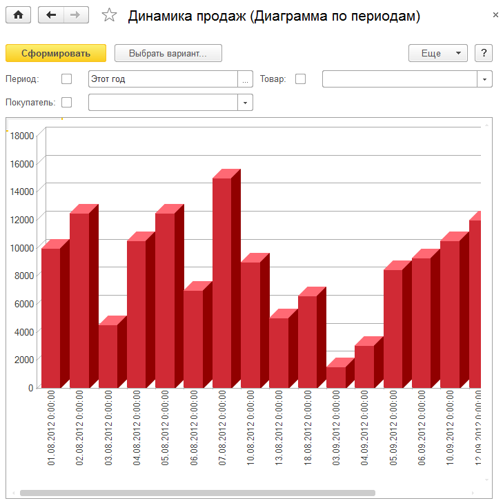Select the tallest bar for 07.08.2012
The image size is (503, 503).
[221, 283]
